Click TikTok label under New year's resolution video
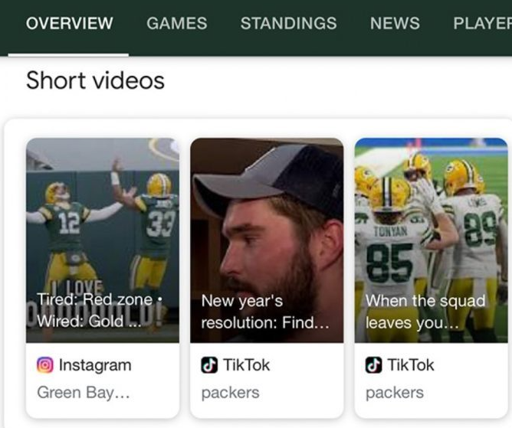This screenshot has height=428, width=512. pos(247,365)
